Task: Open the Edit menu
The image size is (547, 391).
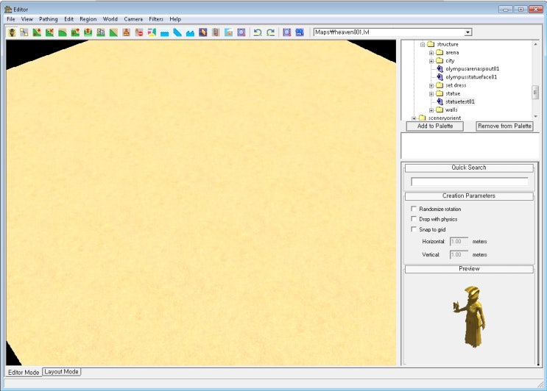Action: [68, 19]
